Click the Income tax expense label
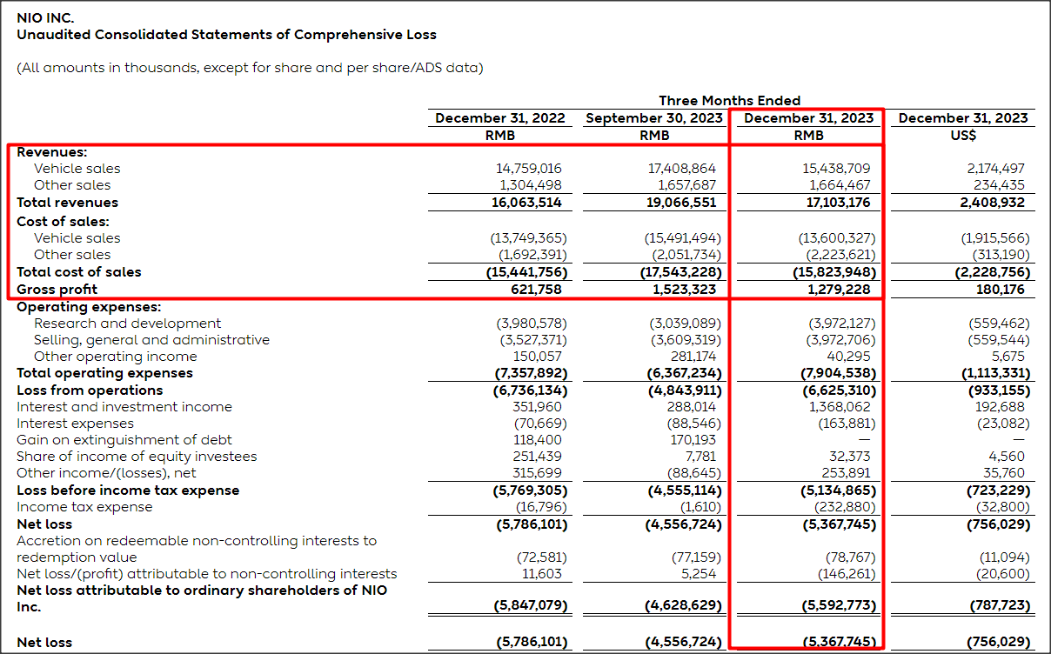The width and height of the screenshot is (1051, 654). 84,507
